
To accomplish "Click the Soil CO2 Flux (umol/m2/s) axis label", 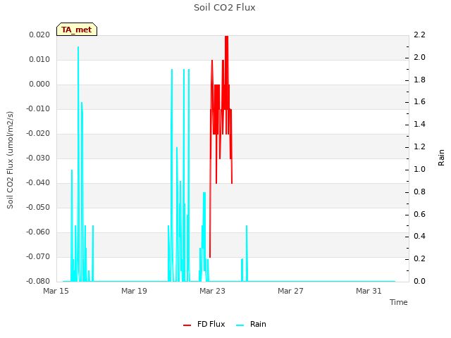I will (x=10, y=160).
